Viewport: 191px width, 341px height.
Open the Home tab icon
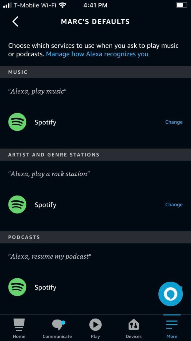[x=19, y=325]
